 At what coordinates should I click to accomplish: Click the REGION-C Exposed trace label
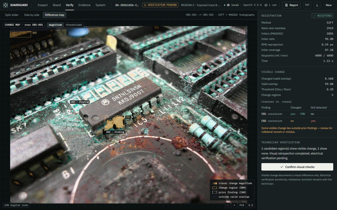(201, 5)
